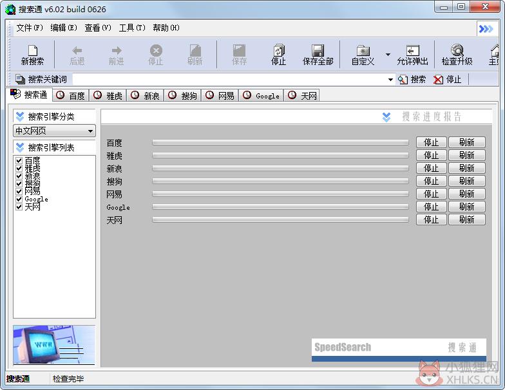Uncheck the 搜狗 engine checkbox
Screen dimensions: 505x390
19,183
